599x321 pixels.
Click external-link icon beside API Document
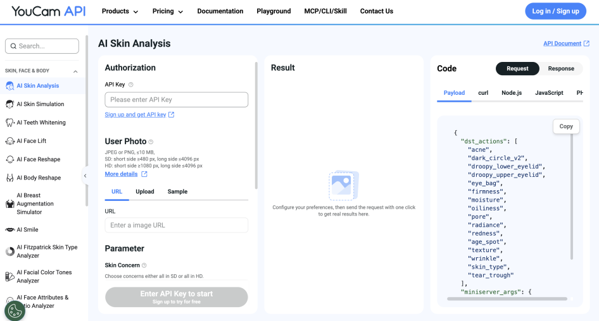point(586,44)
